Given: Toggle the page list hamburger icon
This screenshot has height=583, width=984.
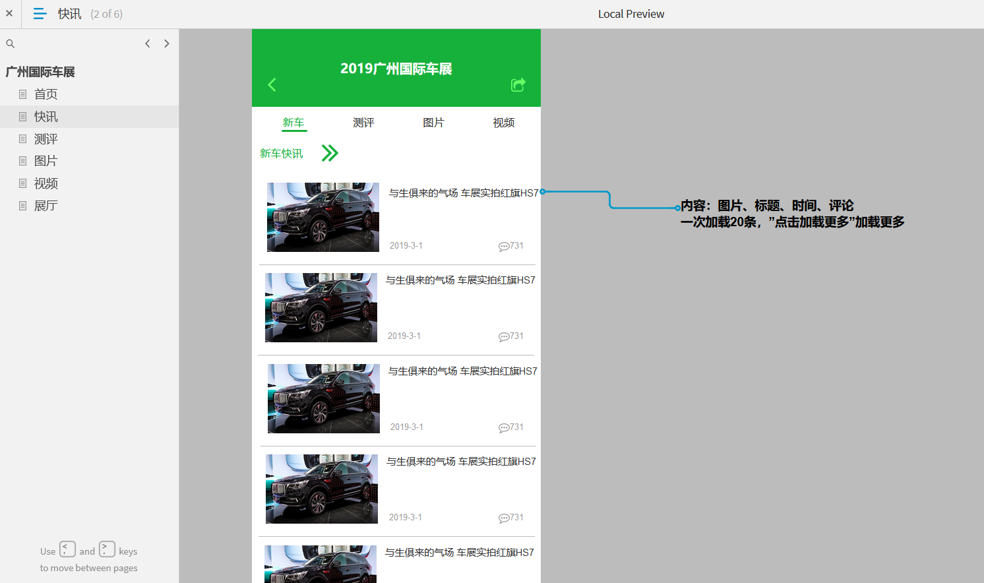Looking at the screenshot, I should (x=40, y=14).
